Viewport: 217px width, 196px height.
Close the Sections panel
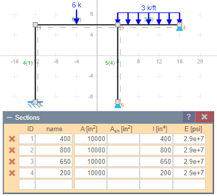click(204, 117)
